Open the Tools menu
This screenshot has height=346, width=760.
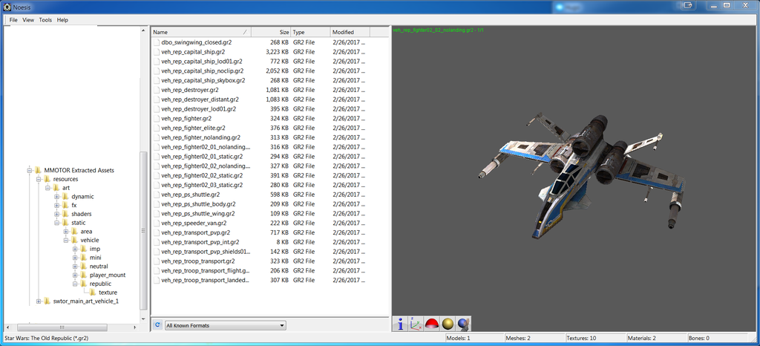[x=45, y=20]
